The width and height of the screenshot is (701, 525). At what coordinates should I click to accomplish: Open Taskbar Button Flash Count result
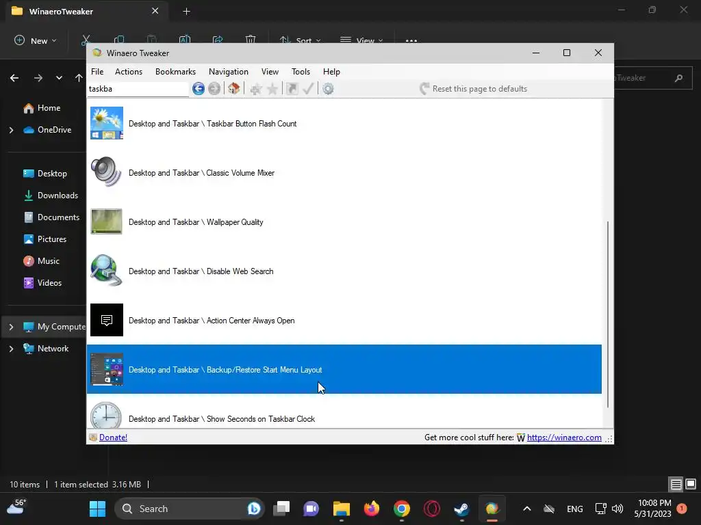(x=344, y=124)
